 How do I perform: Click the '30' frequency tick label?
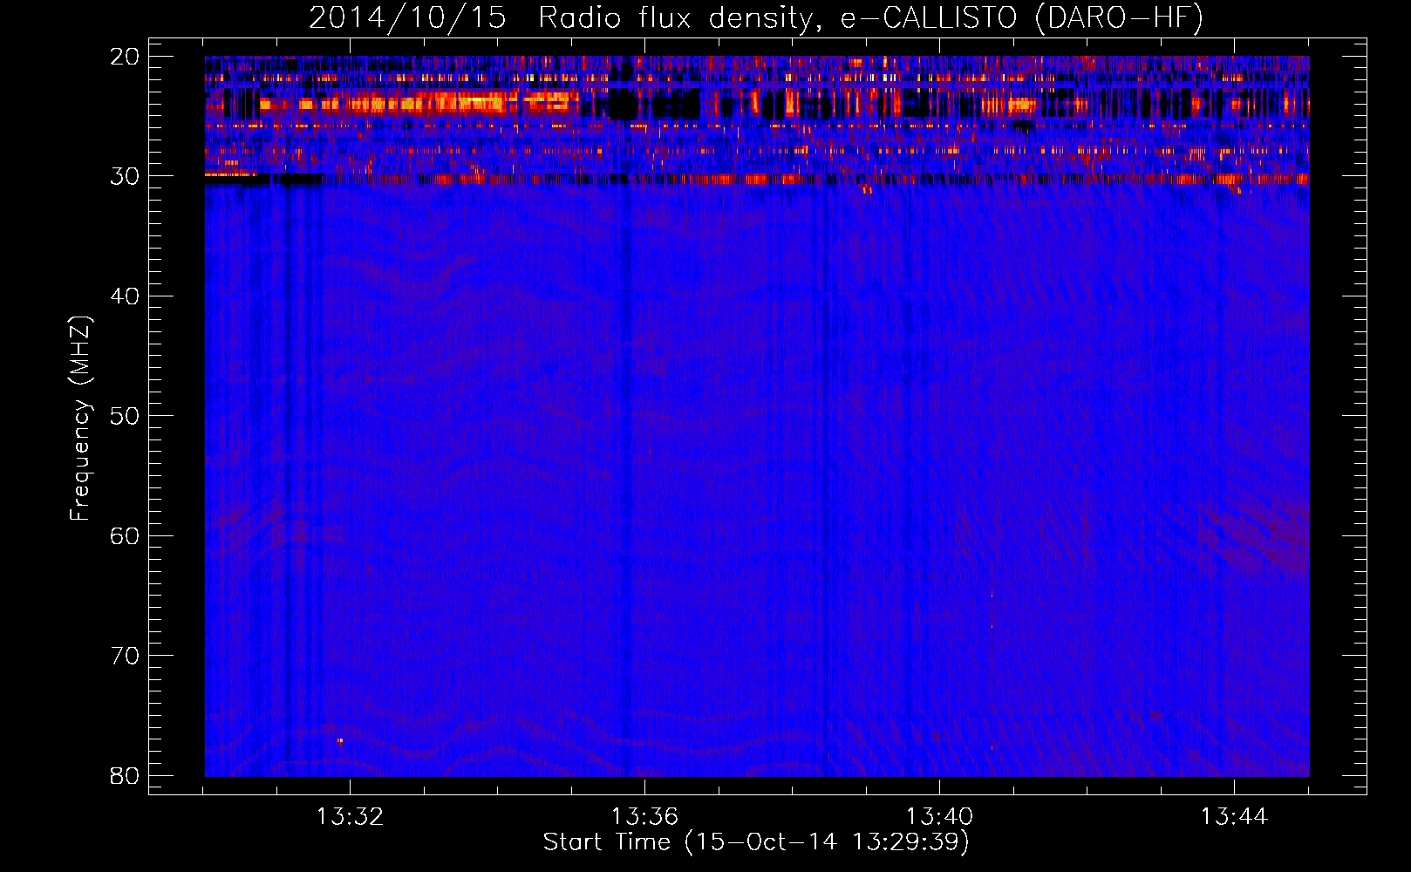click(125, 176)
